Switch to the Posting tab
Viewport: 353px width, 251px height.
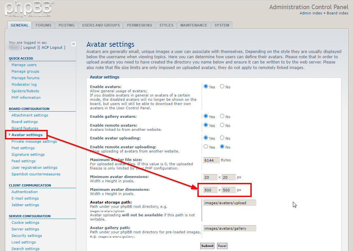tap(66, 25)
